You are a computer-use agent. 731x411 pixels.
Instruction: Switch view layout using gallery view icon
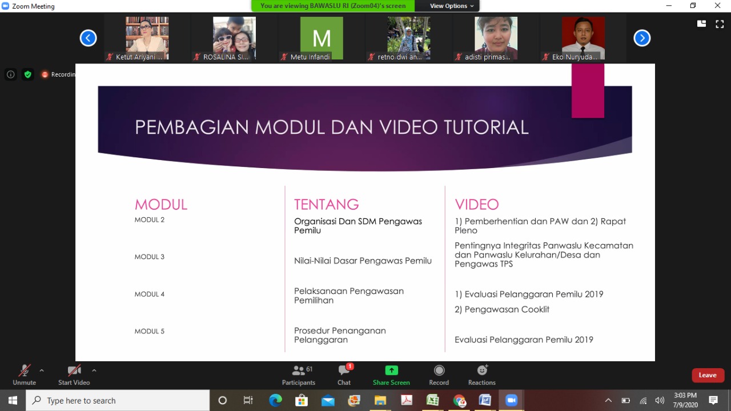click(701, 23)
